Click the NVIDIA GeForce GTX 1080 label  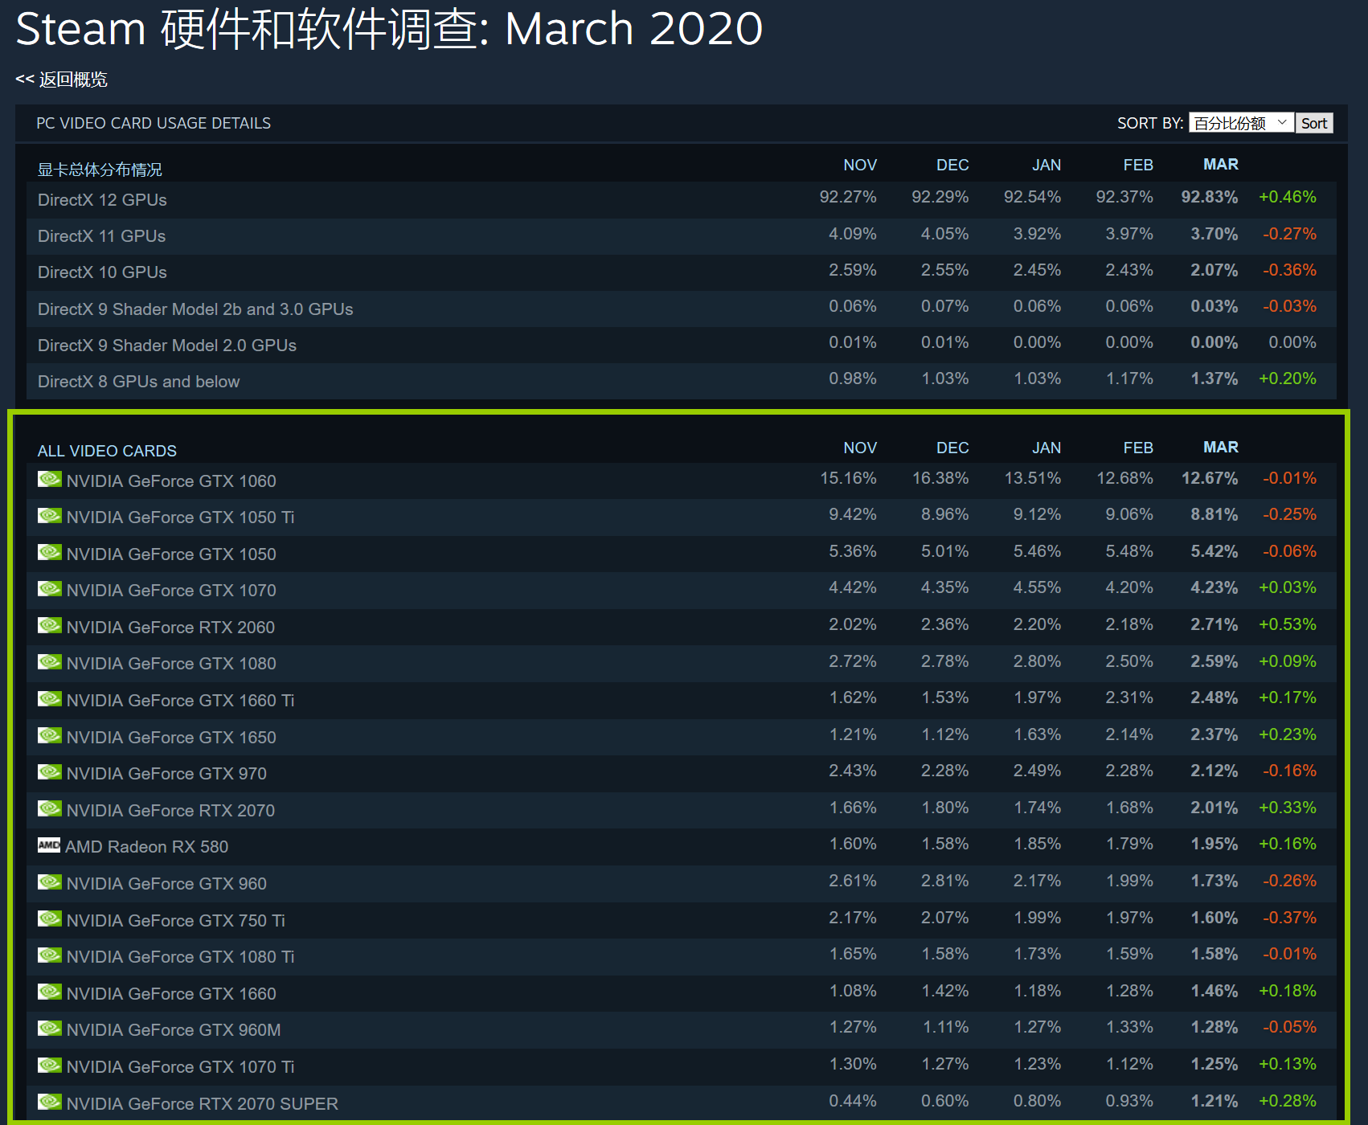pyautogui.click(x=171, y=664)
